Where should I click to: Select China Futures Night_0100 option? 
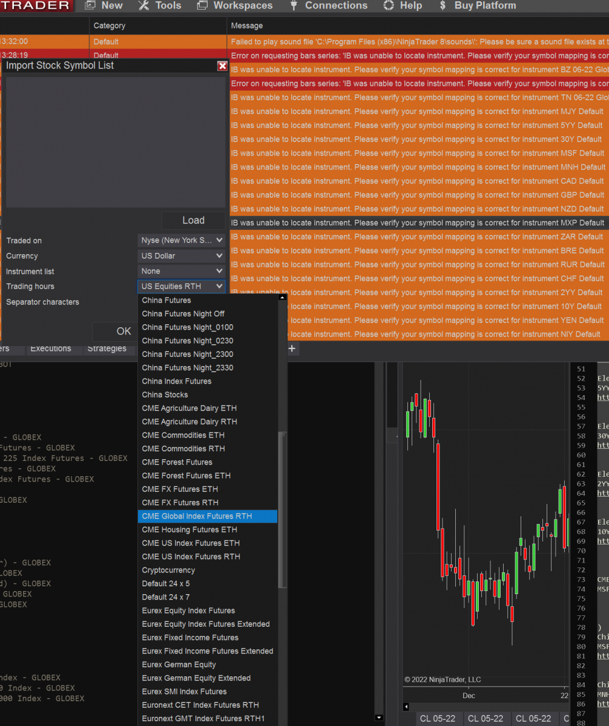(208, 327)
